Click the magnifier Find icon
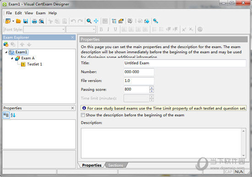 (x=89, y=21)
